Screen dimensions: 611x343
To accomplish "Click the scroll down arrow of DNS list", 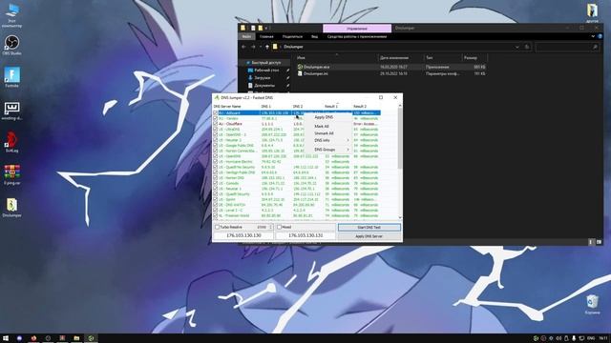I will pyautogui.click(x=400, y=218).
